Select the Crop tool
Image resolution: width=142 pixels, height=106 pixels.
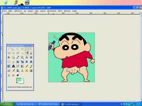click(13, 62)
